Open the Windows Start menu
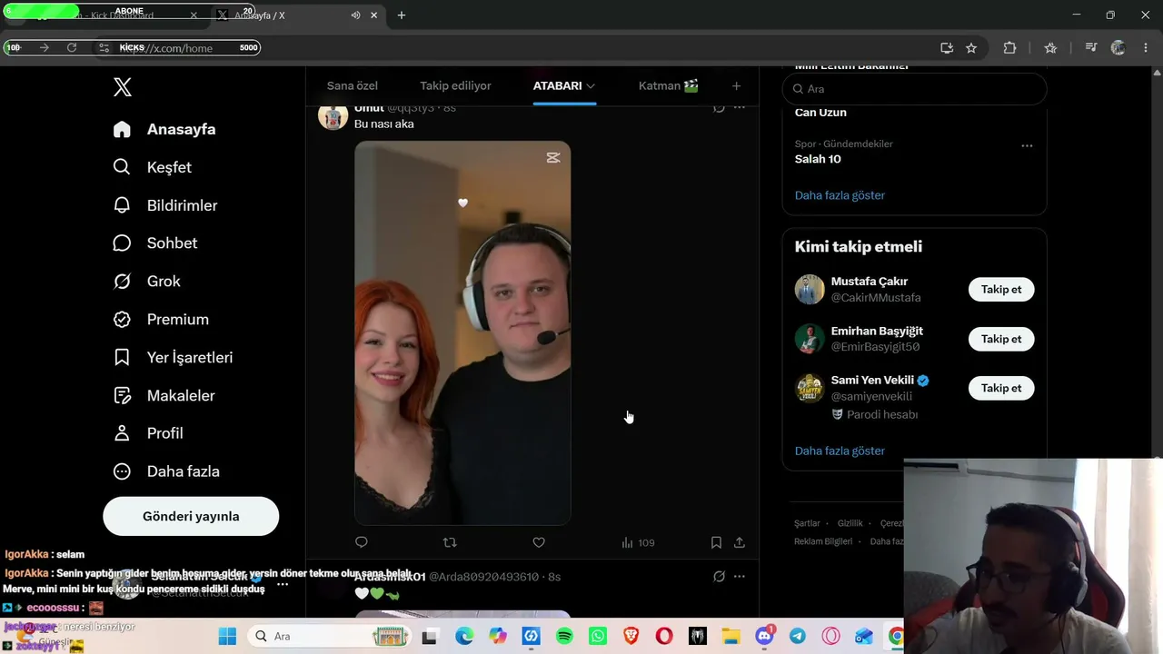This screenshot has width=1163, height=654. coord(227,637)
